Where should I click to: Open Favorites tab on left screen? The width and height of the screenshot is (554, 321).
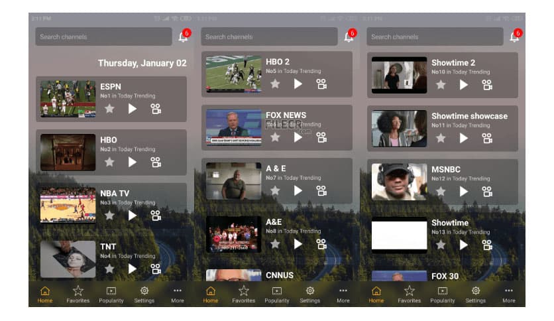pyautogui.click(x=78, y=295)
